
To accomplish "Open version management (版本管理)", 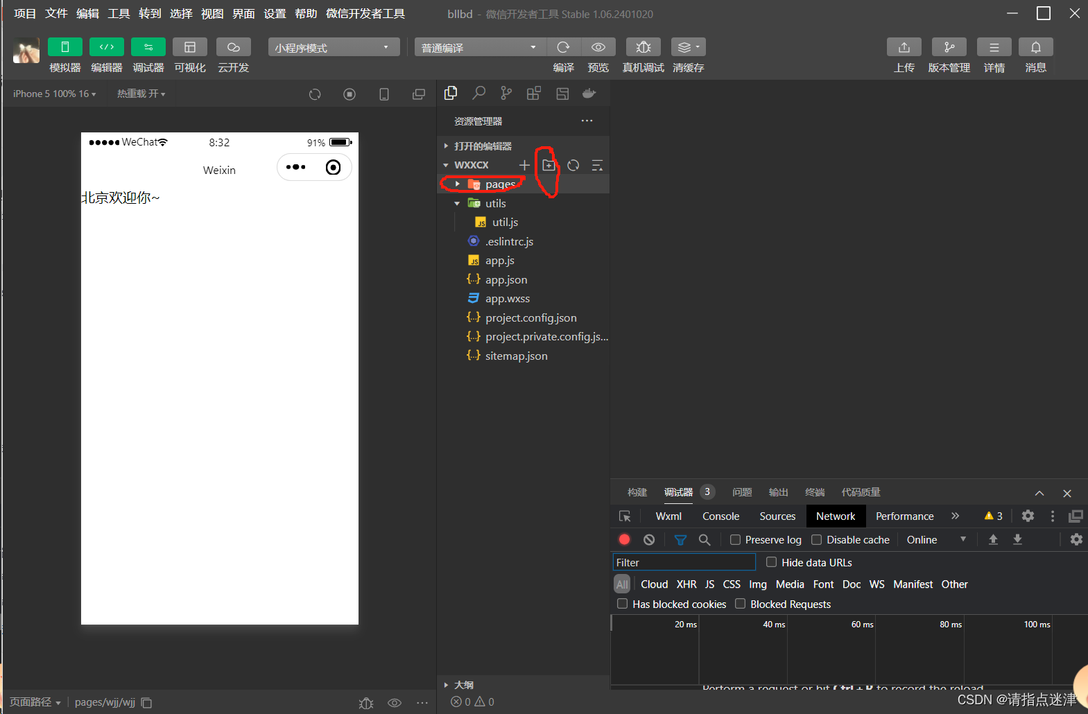I will pyautogui.click(x=949, y=47).
